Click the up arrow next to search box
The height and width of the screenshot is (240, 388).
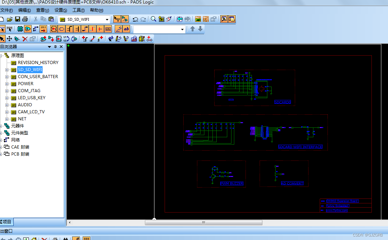[x=192, y=29]
